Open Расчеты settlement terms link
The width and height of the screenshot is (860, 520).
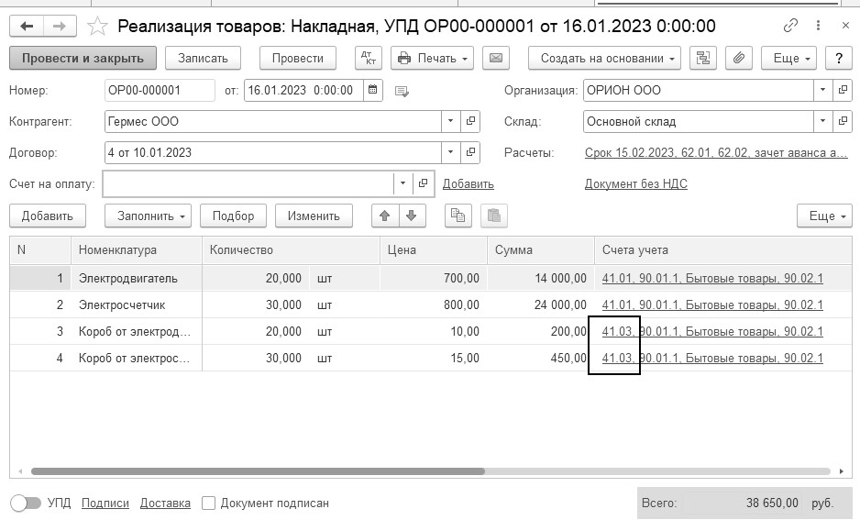(x=716, y=152)
